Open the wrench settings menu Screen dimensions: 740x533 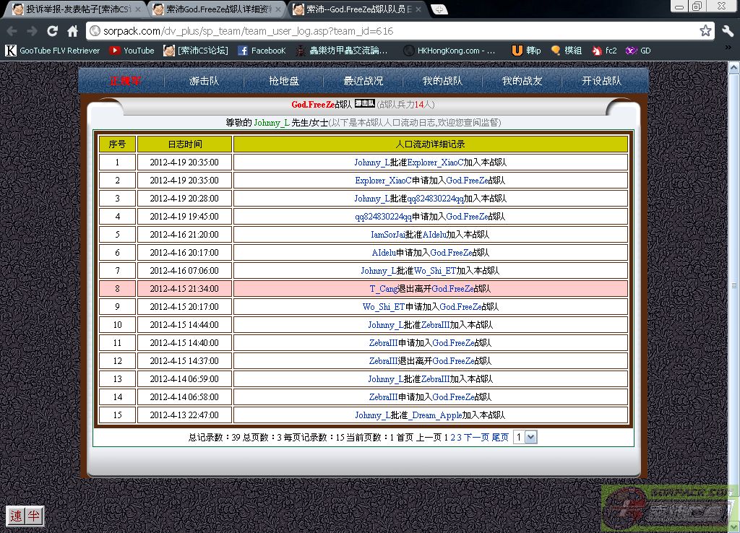(727, 31)
